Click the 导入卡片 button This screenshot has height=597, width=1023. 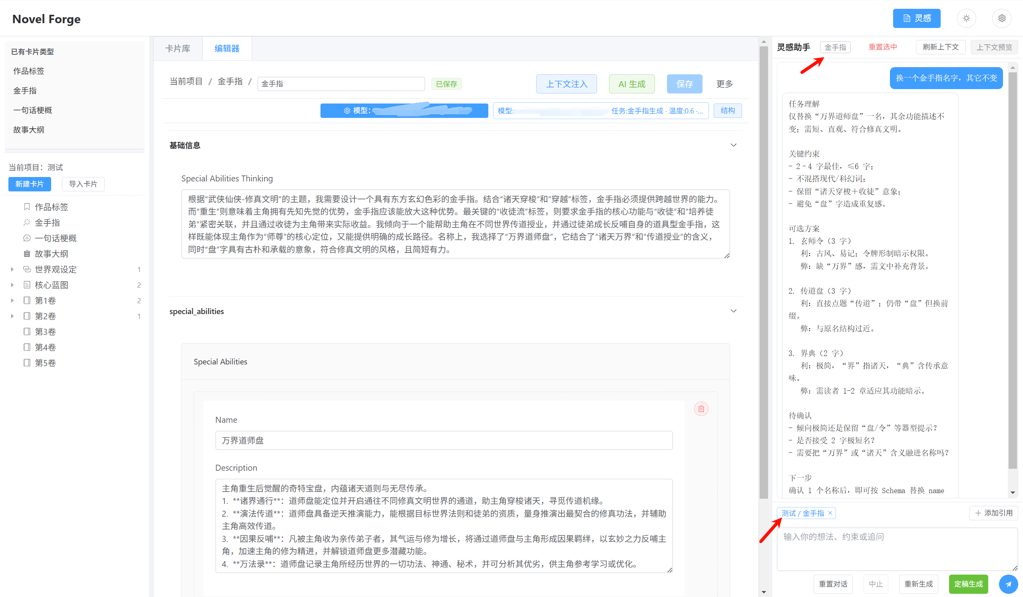tap(83, 184)
